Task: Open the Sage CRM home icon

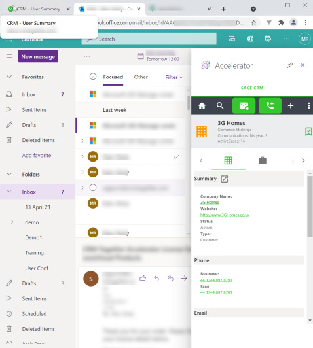Action: tap(202, 106)
